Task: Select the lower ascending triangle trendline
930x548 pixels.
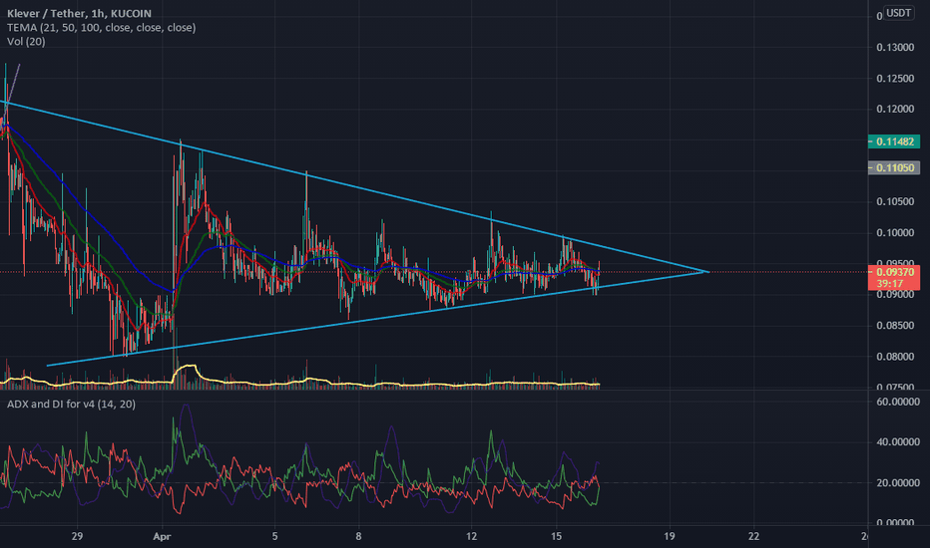Action: point(379,318)
